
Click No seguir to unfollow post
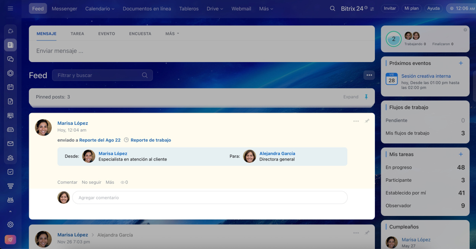[91, 182]
